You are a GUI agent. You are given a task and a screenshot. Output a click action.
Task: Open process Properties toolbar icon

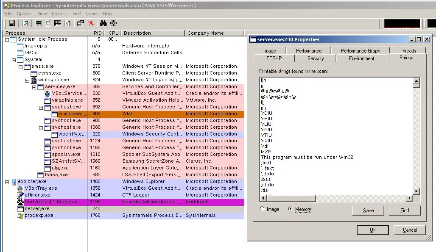(80, 23)
